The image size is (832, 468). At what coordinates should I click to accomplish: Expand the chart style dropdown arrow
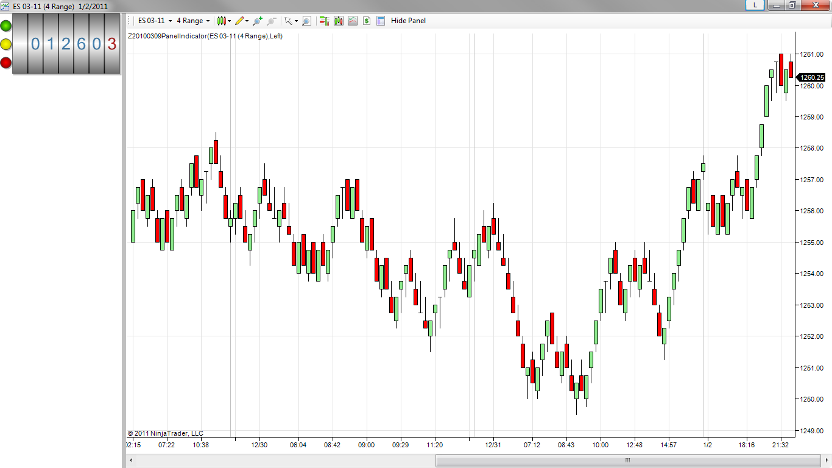[x=230, y=21]
